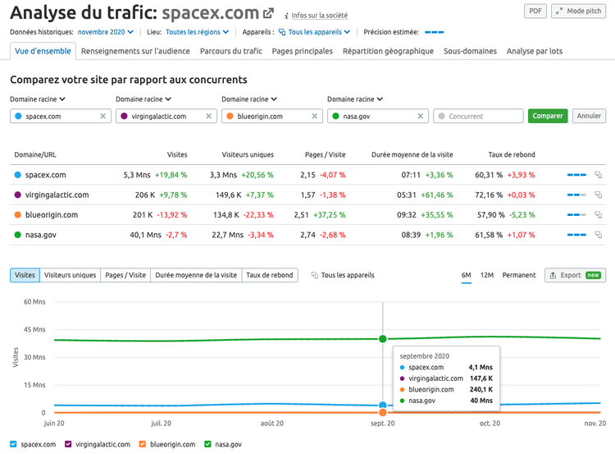Click devices icon in virgingalactic.com row

(x=598, y=195)
